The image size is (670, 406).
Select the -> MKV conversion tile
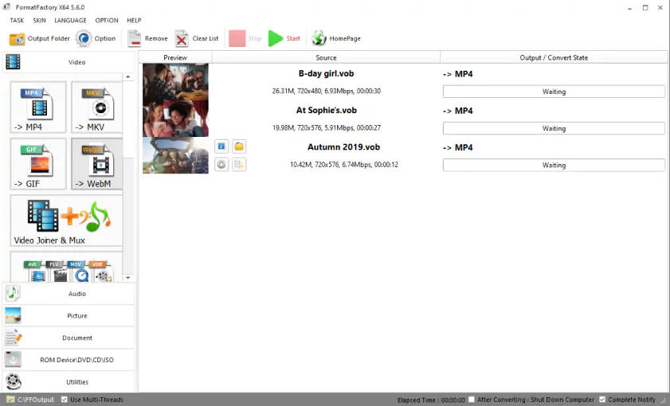pyautogui.click(x=97, y=107)
